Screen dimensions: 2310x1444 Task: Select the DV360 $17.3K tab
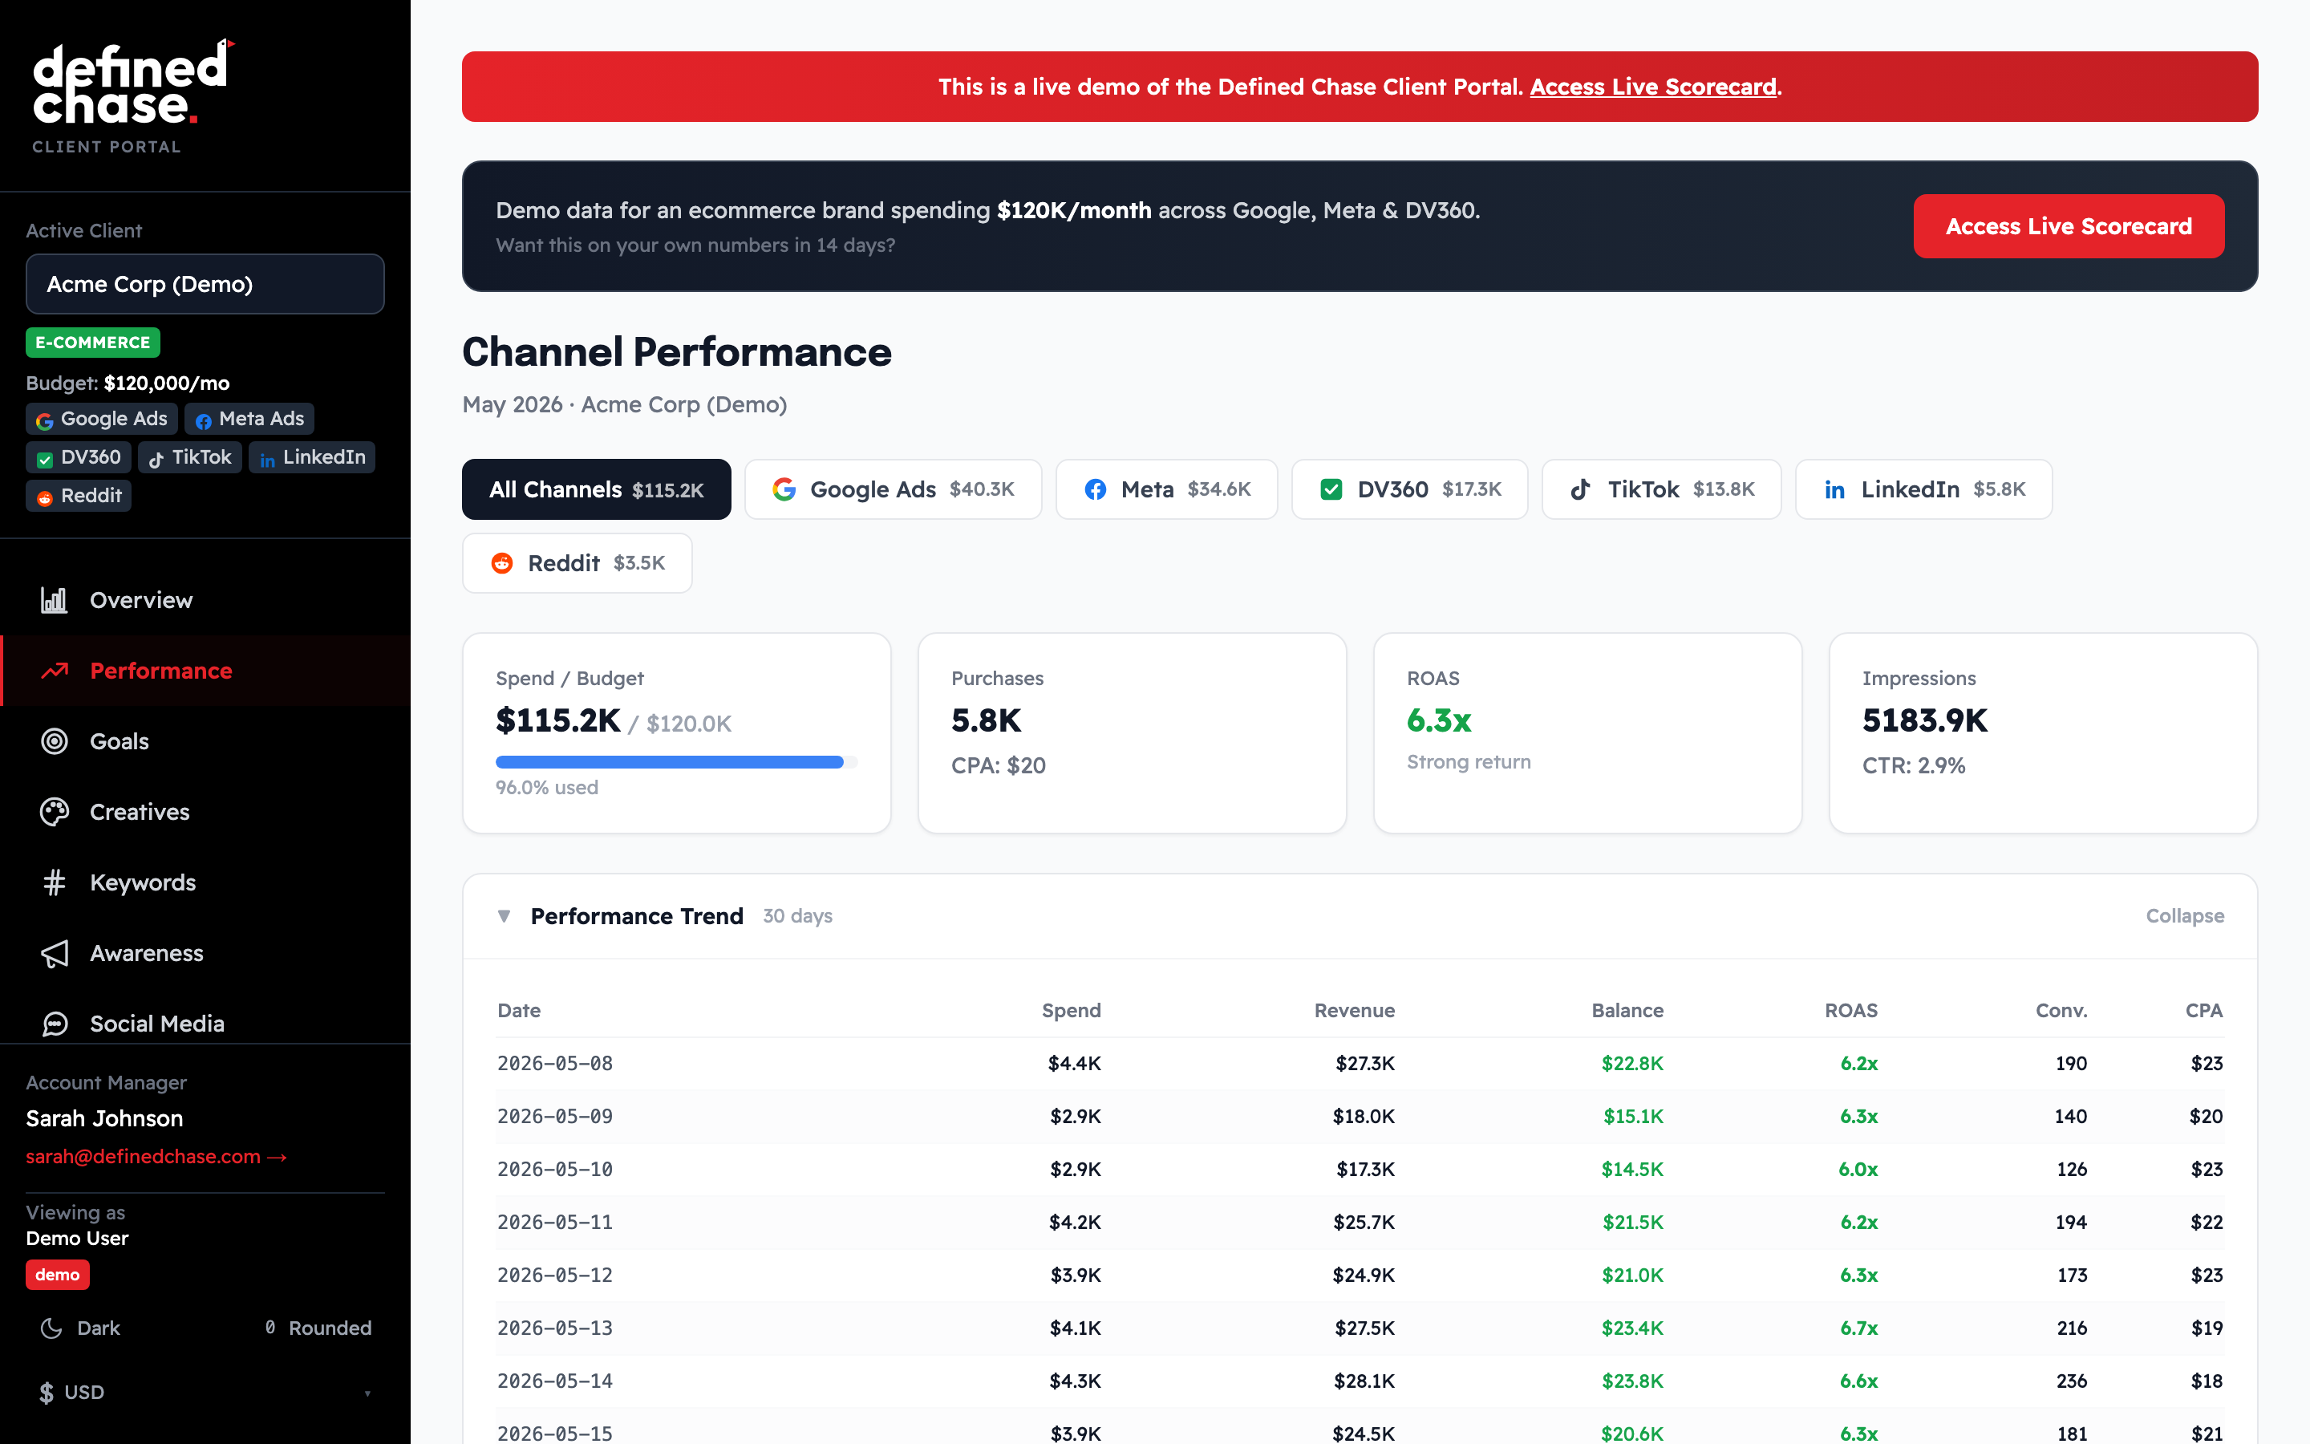1410,489
